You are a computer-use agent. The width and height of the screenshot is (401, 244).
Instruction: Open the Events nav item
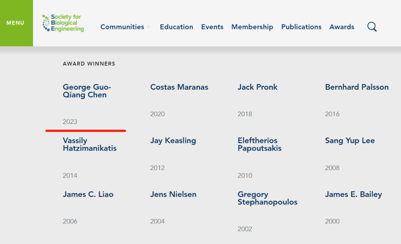[212, 27]
